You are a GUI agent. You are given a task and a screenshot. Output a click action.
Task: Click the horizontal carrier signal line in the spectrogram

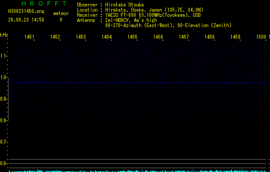coord(137,83)
